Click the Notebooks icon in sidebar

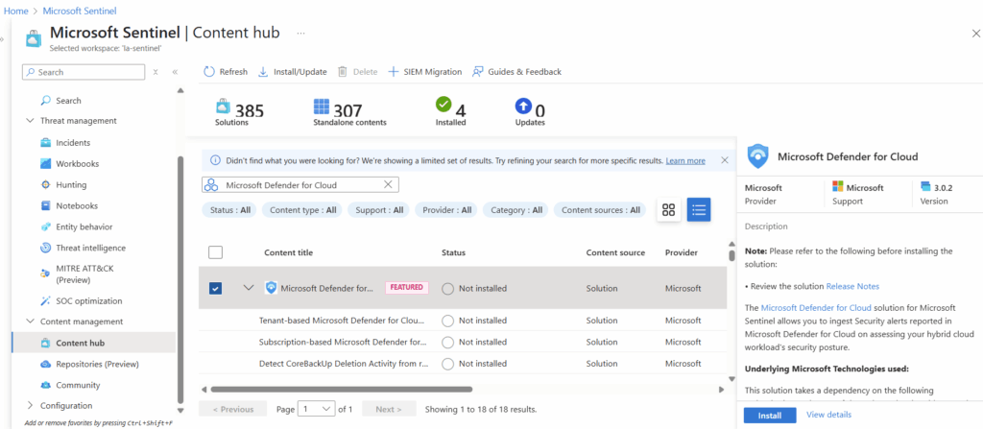click(46, 205)
